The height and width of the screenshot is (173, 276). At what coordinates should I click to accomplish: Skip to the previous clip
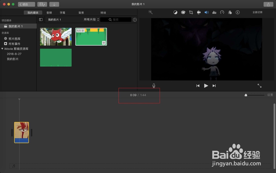tap(198, 86)
